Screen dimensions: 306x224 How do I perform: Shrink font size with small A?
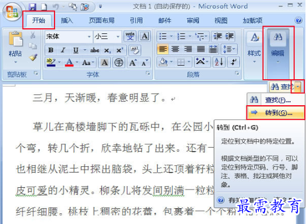pos(145,62)
